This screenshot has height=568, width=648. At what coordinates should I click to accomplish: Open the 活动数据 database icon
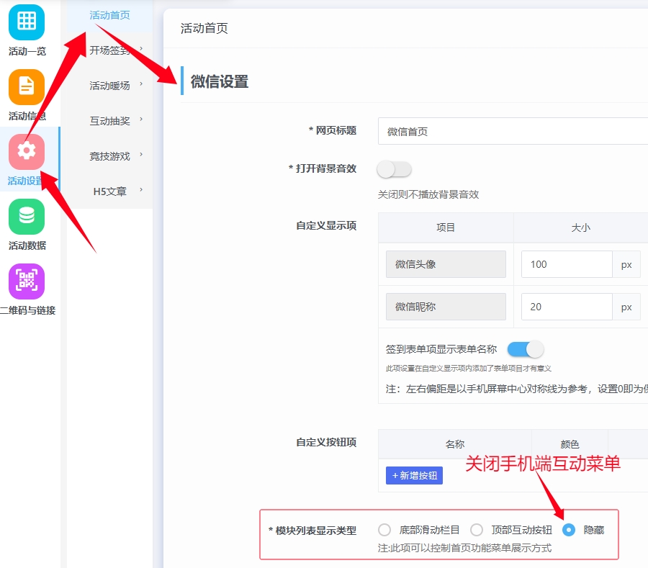tap(27, 217)
